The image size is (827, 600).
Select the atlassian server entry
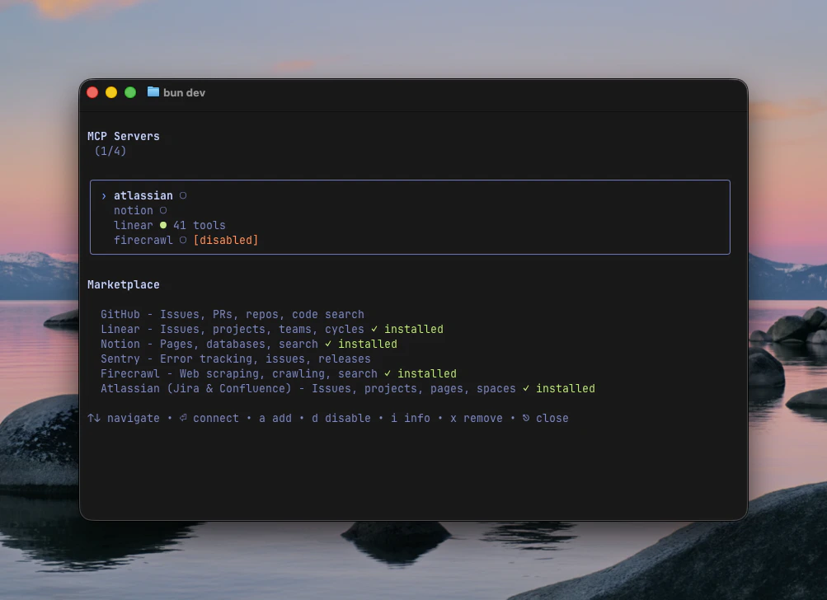[143, 195]
